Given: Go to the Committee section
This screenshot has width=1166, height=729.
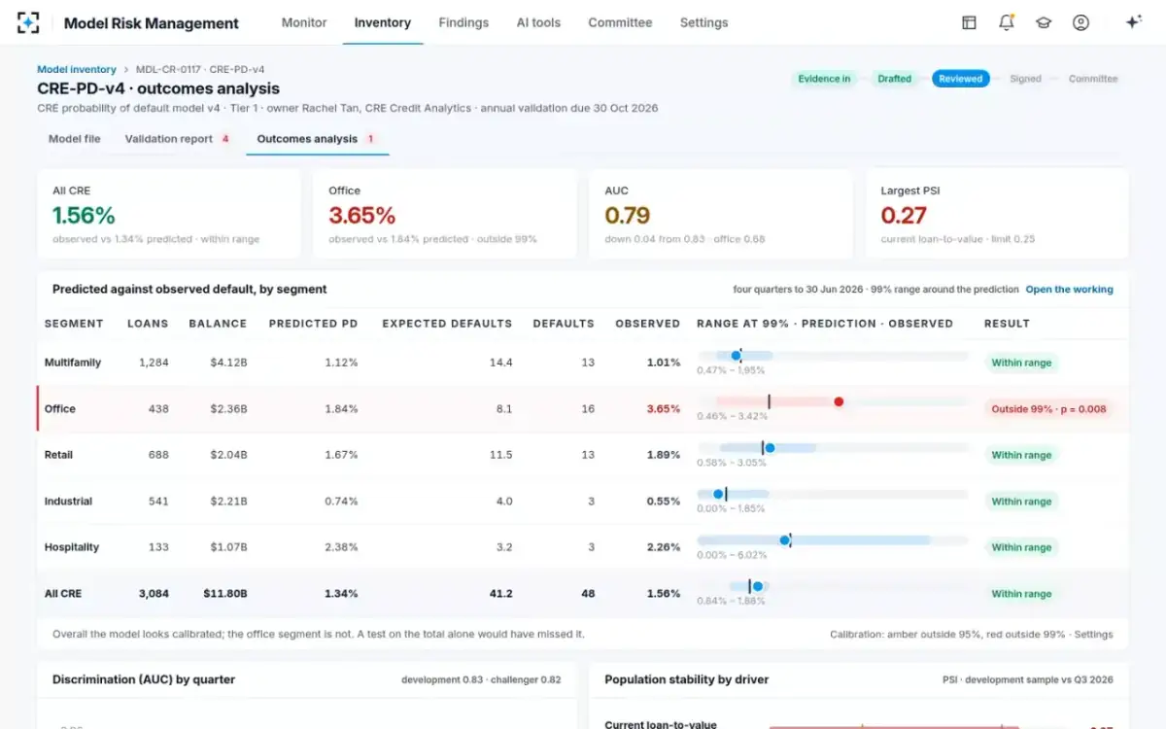Looking at the screenshot, I should point(620,22).
